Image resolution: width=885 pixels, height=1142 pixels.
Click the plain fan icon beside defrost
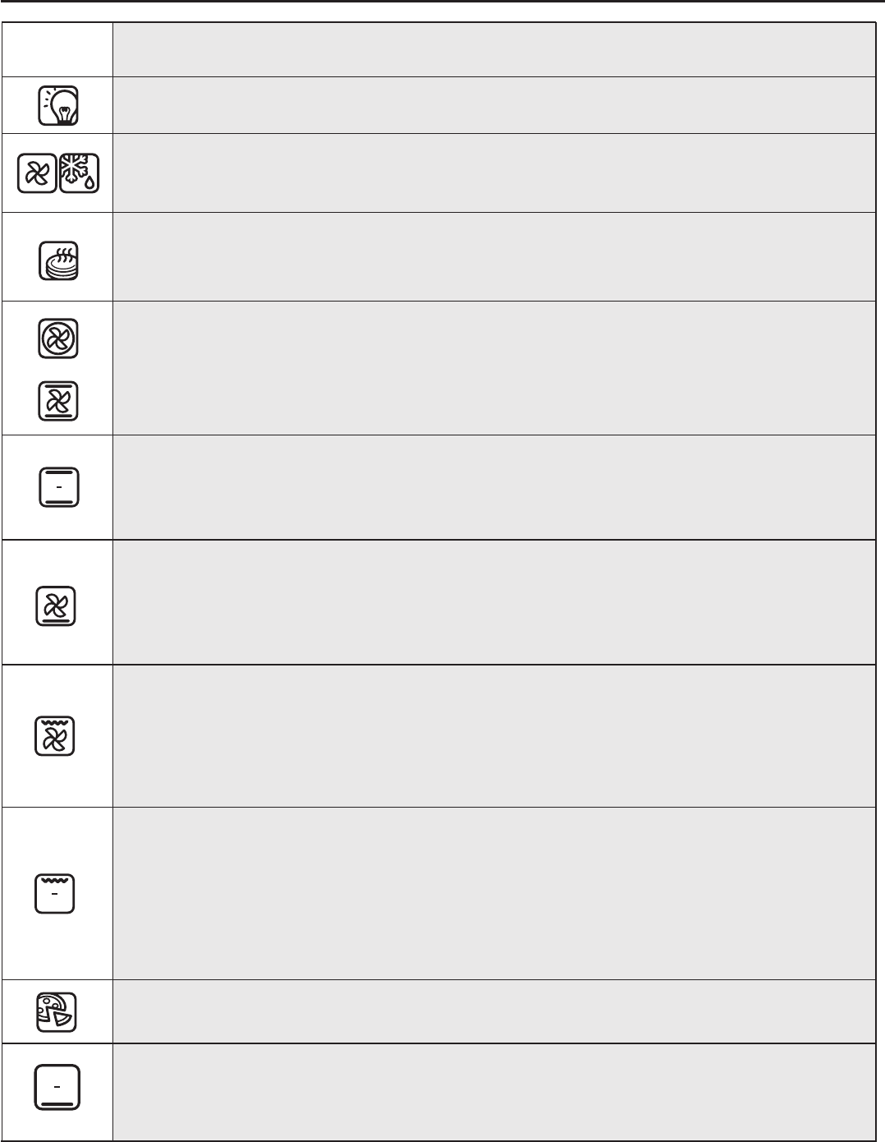tap(38, 173)
